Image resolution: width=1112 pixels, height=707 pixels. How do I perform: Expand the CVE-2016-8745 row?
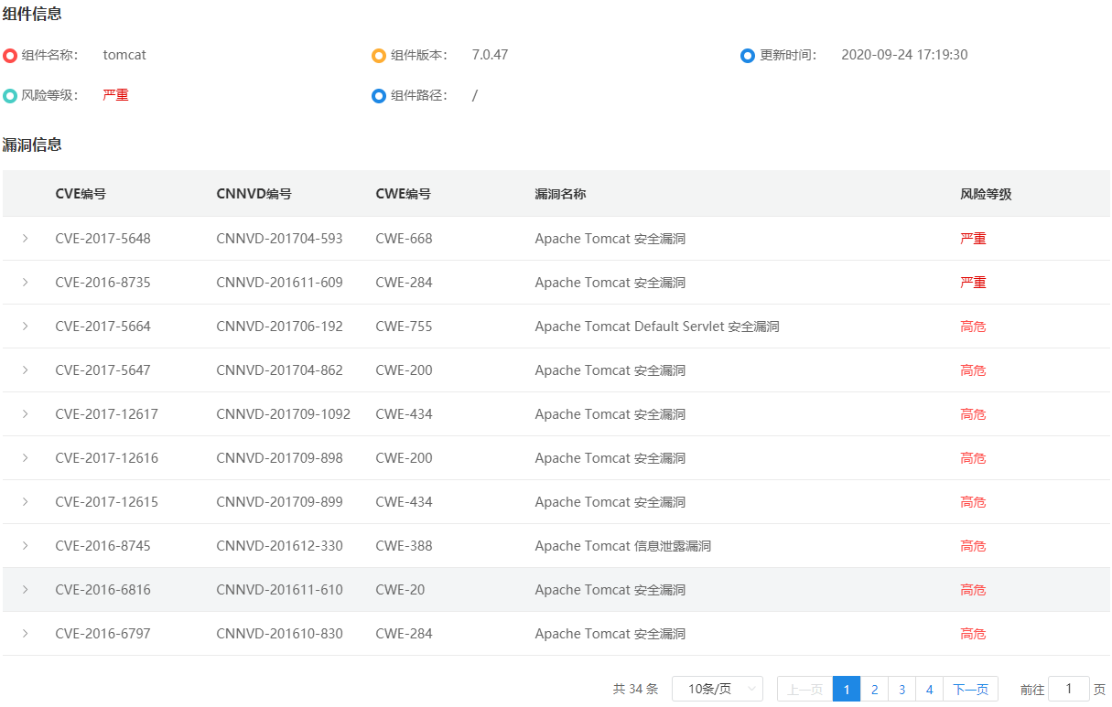click(x=25, y=546)
